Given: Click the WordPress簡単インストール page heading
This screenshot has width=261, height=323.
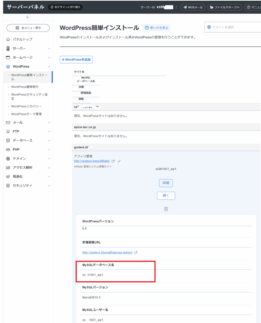Looking at the screenshot, I should 100,28.
